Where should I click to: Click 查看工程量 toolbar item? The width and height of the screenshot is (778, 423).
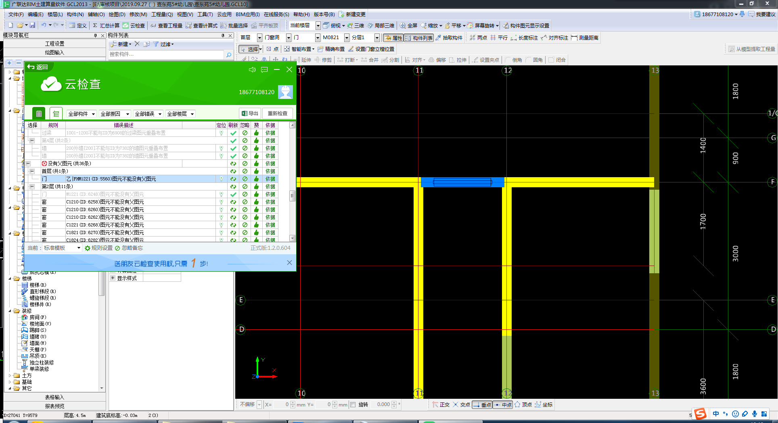point(166,25)
